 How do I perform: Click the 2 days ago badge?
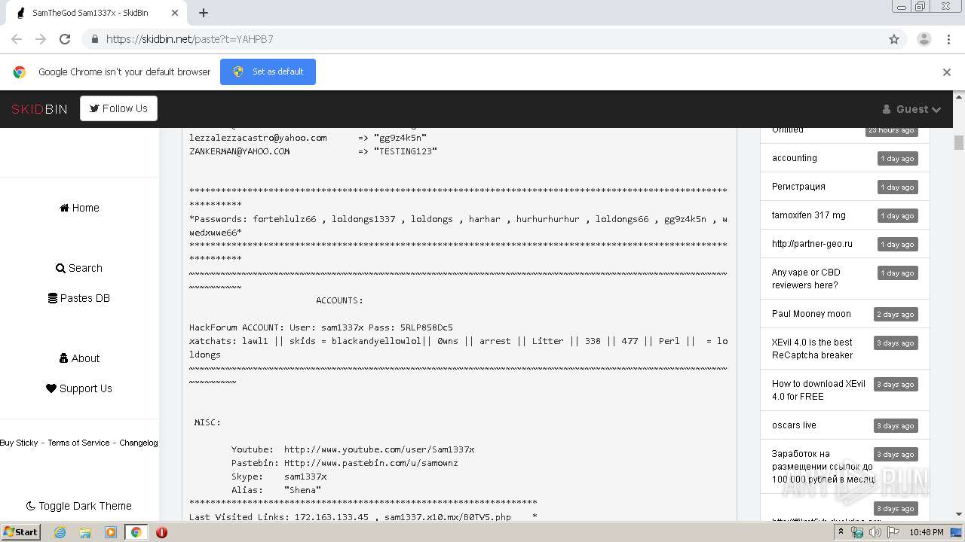tap(896, 315)
